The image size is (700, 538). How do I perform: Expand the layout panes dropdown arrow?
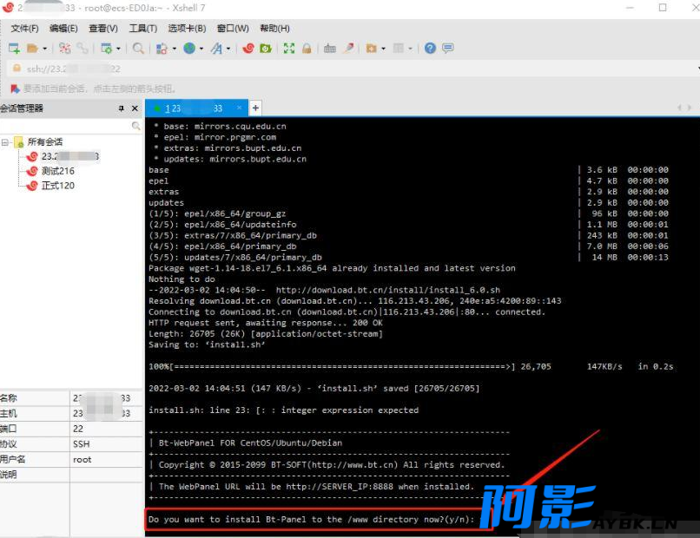click(x=410, y=49)
